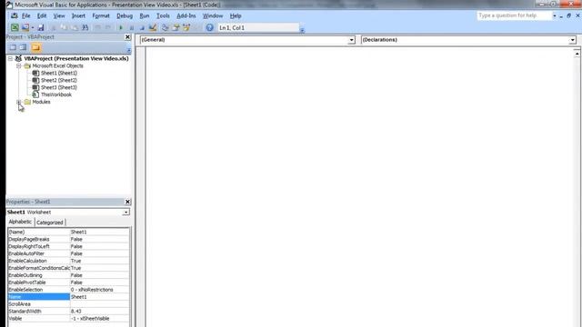The image size is (582, 327).
Task: Open the Debug menu
Action: (125, 16)
